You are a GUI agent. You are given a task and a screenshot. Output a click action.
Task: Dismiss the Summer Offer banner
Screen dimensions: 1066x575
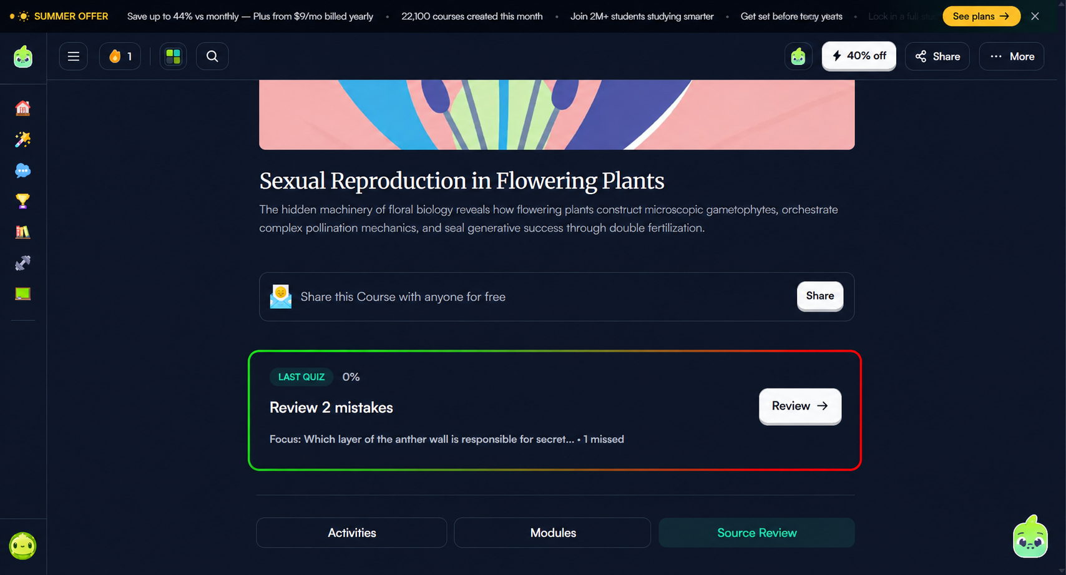click(x=1035, y=16)
